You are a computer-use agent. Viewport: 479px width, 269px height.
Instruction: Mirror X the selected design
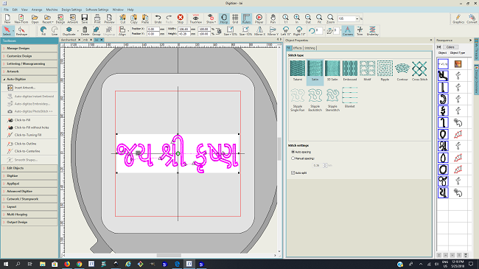click(x=259, y=31)
